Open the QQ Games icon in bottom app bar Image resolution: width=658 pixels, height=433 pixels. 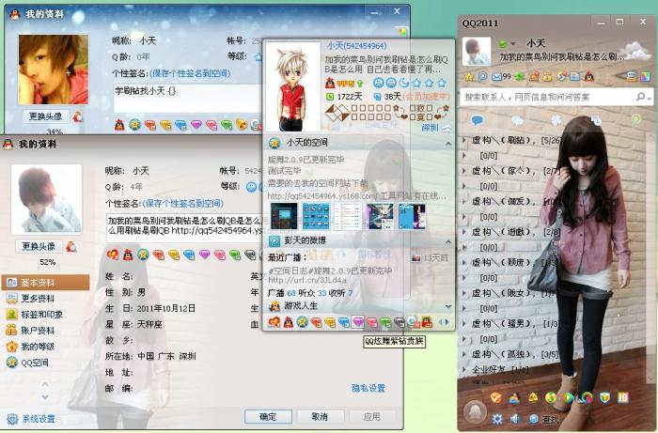[x=514, y=397]
